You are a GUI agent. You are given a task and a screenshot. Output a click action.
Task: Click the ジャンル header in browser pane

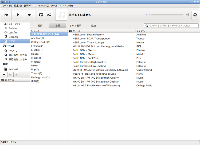pyautogui.click(x=49, y=31)
